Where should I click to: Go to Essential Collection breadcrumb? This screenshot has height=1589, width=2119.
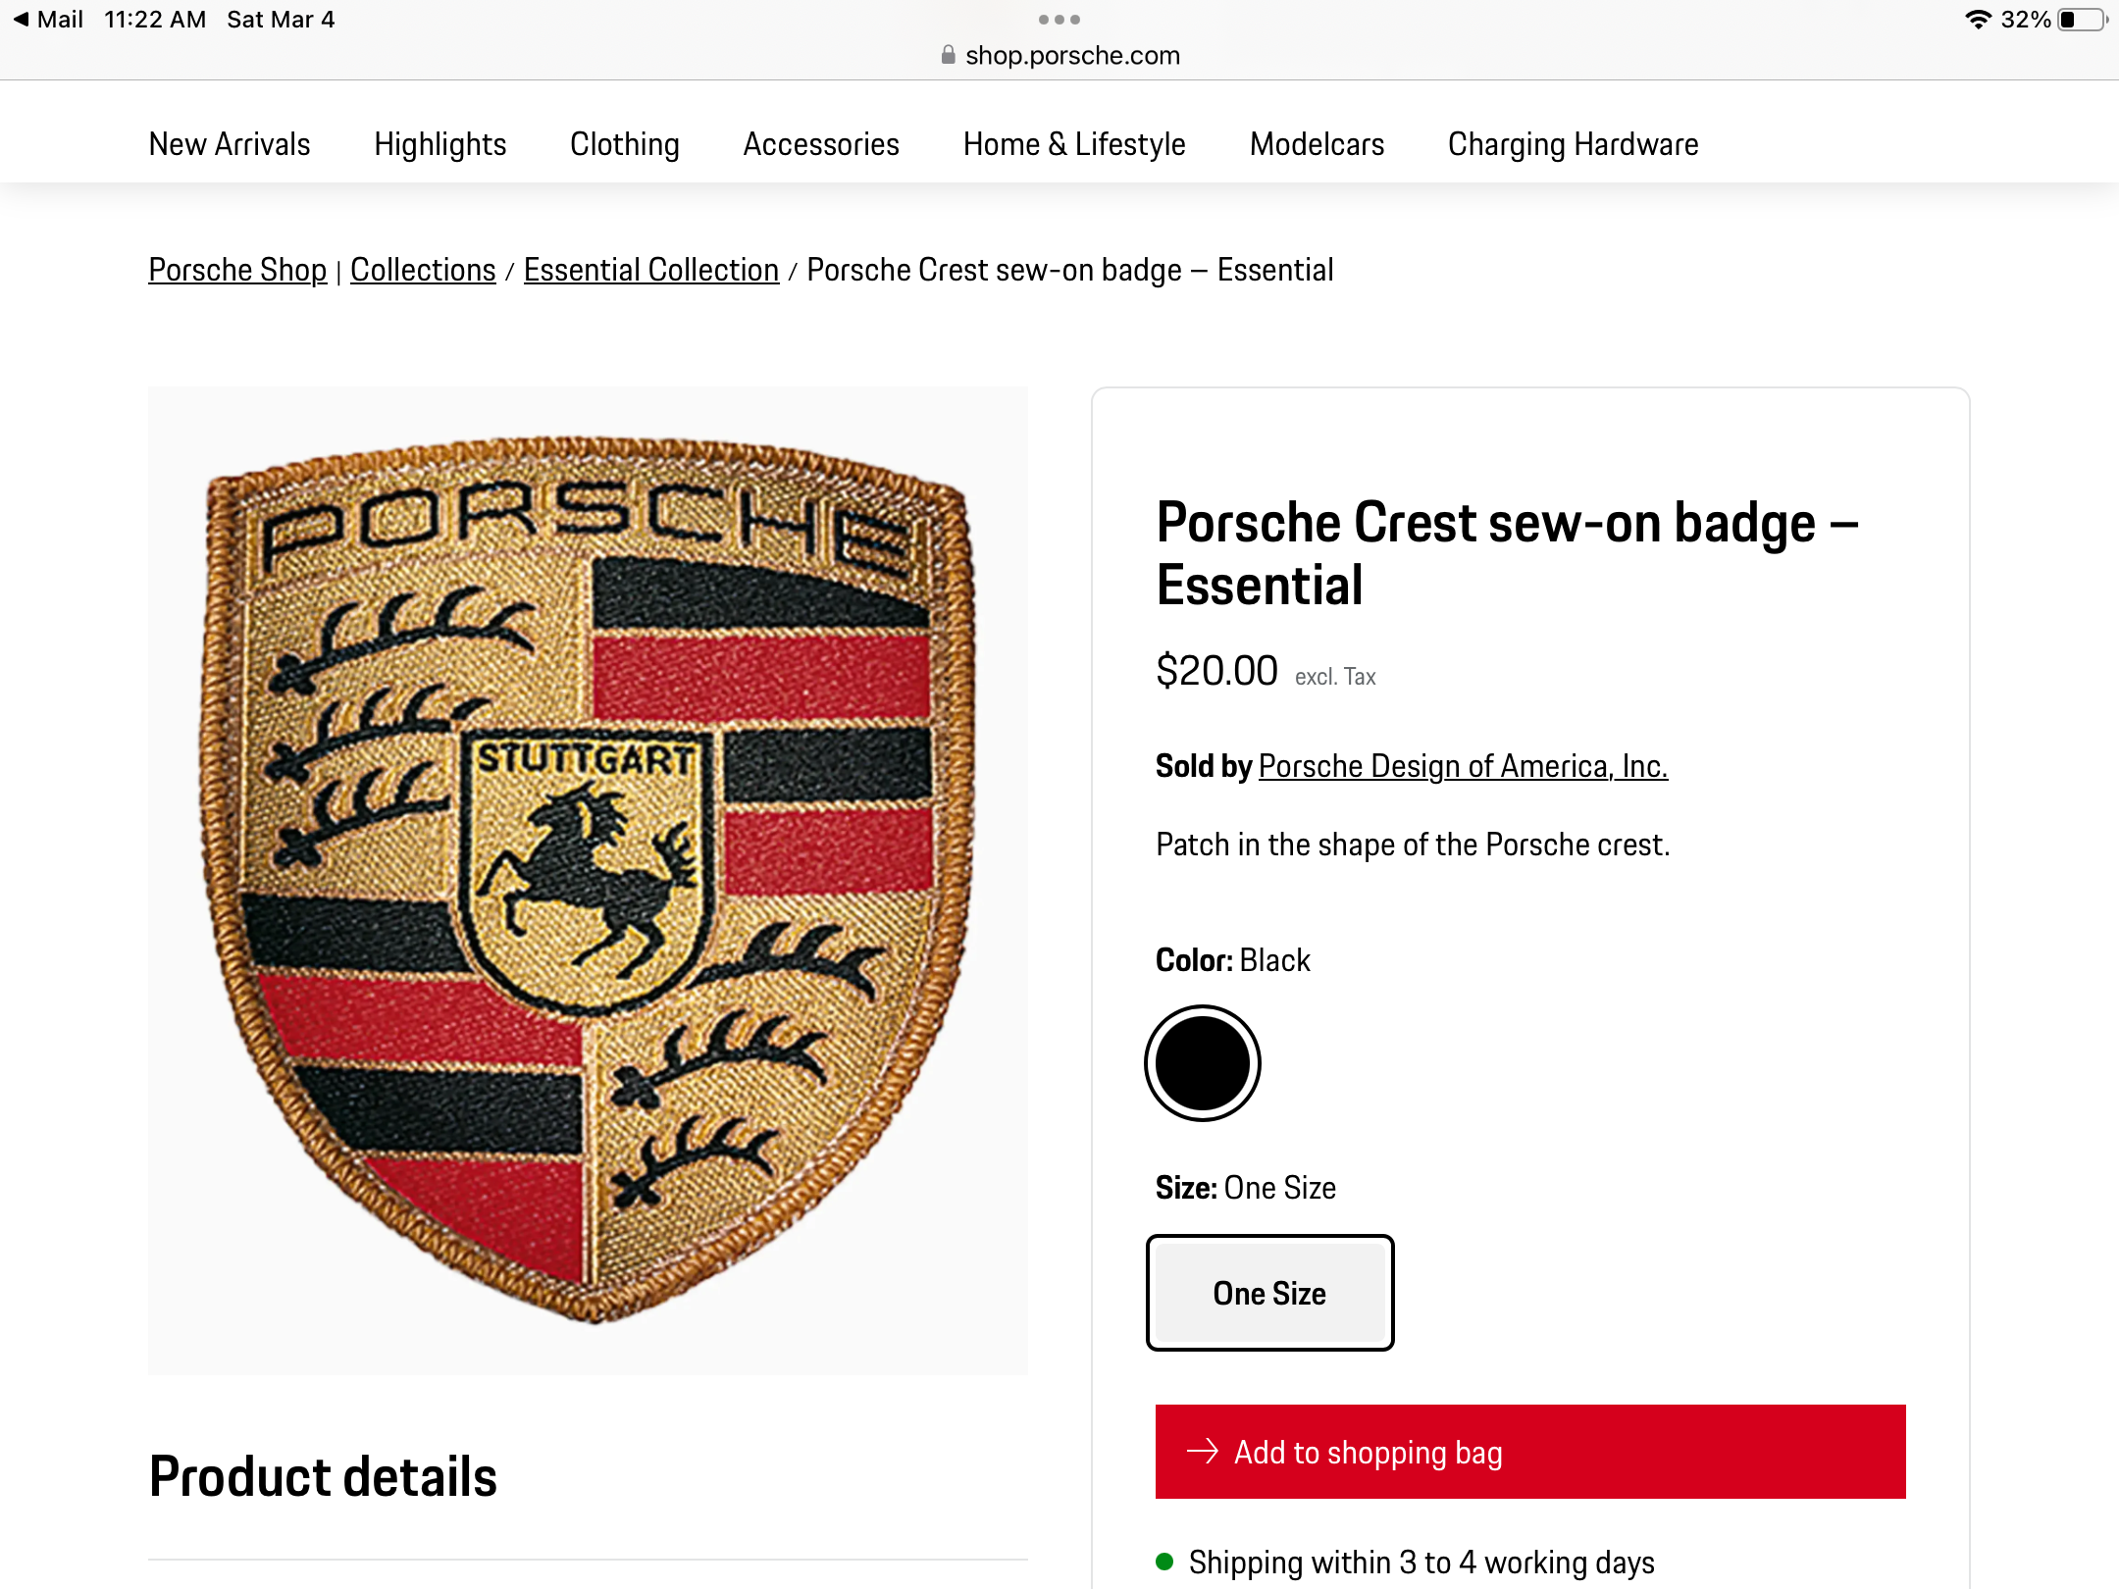click(650, 270)
